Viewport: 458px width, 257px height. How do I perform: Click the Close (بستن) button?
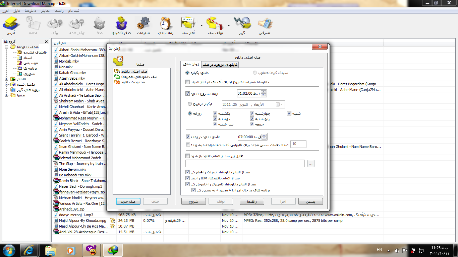310,201
